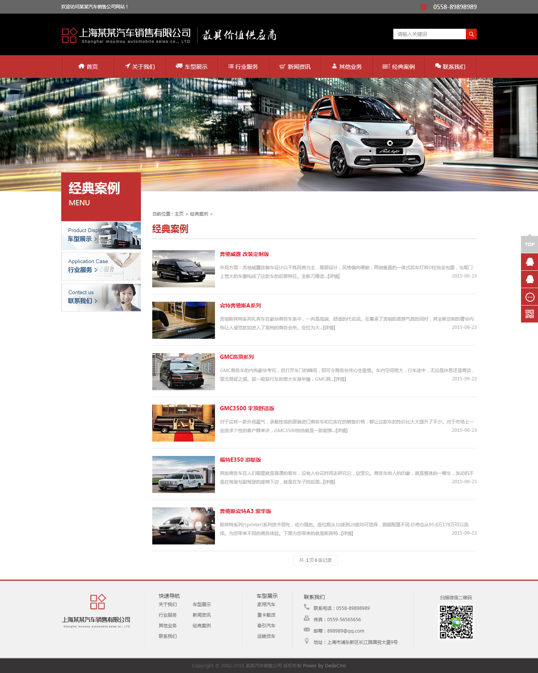The height and width of the screenshot is (673, 538).
Task: Click the TOP back-to-top button
Action: (529, 244)
